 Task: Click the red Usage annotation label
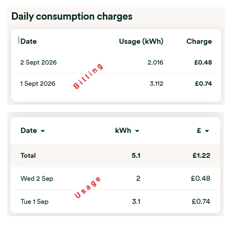[88, 187]
